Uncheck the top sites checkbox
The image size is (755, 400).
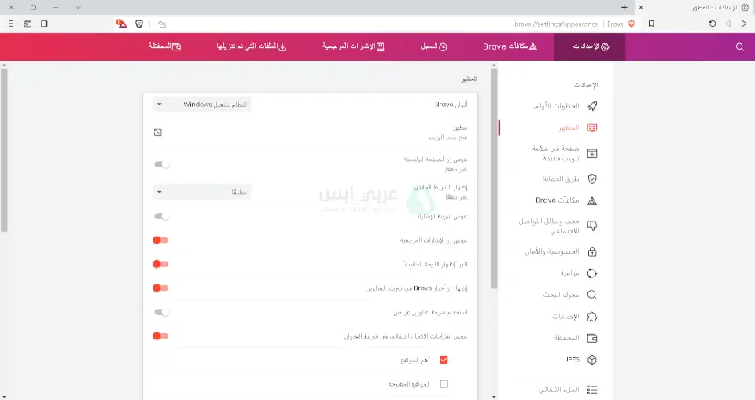coord(444,360)
